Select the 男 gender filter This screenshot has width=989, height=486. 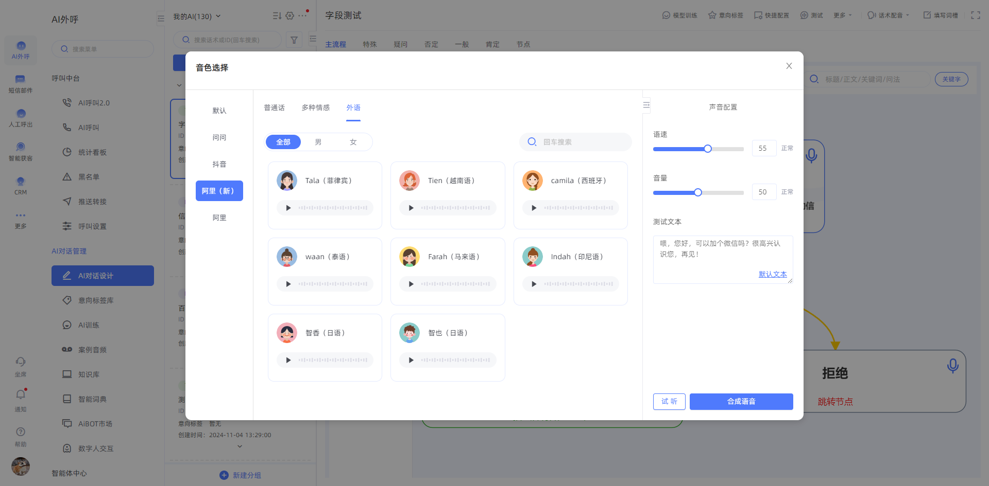[x=318, y=142]
